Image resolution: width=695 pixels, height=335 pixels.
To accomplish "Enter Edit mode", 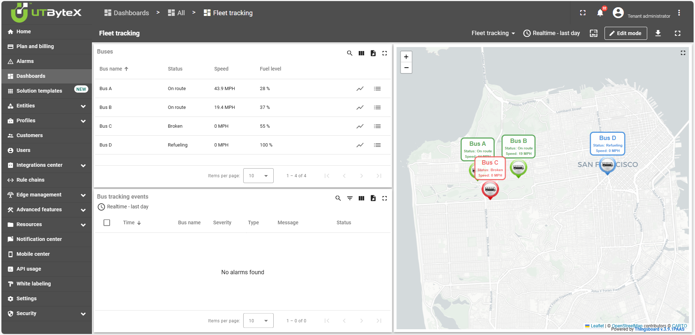I will pos(625,33).
